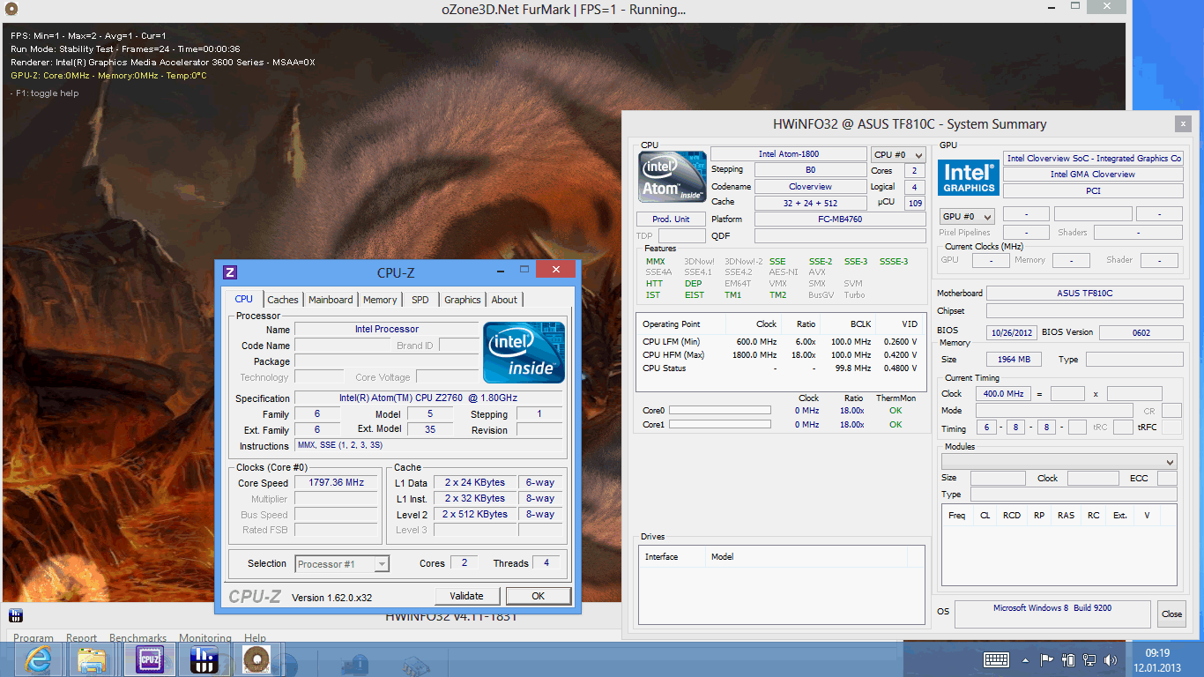The image size is (1204, 677).
Task: Click the Core Speed field showing 1797.36 MHz
Action: (336, 482)
